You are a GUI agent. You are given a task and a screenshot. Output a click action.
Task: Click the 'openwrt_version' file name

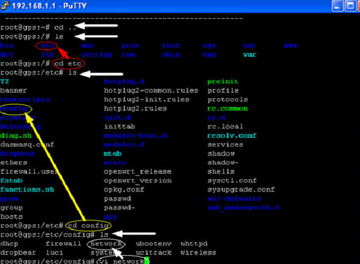(138, 181)
